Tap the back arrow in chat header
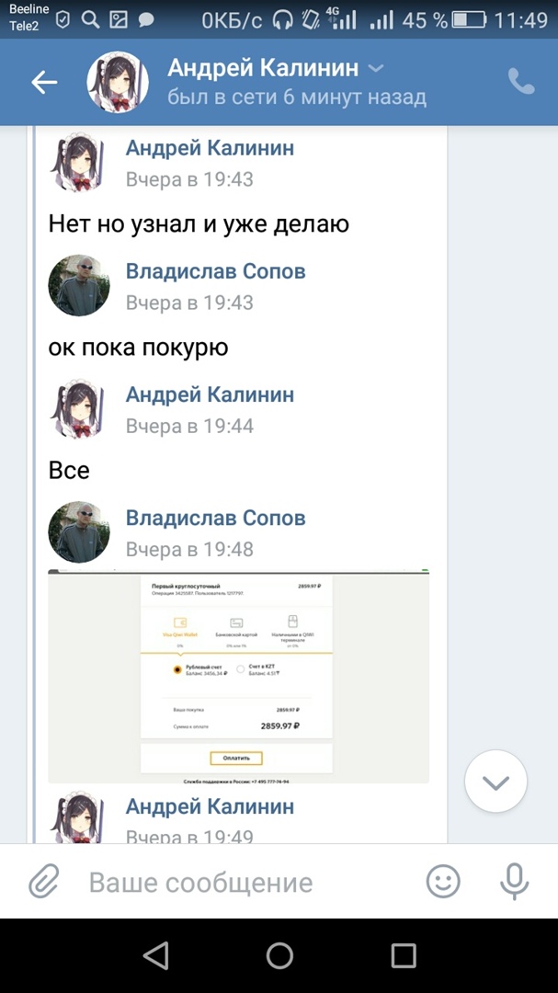The width and height of the screenshot is (558, 993). pyautogui.click(x=44, y=83)
